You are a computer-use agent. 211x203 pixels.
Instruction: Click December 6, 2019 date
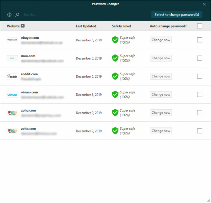pos(89,95)
